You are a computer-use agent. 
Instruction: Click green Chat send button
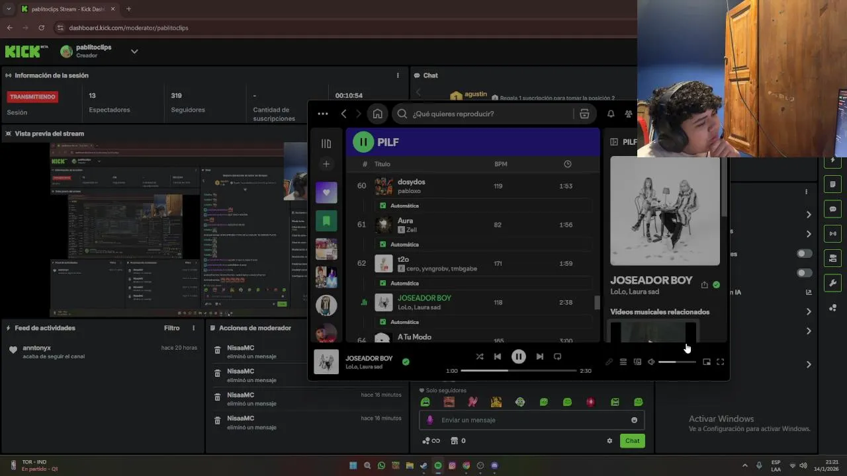click(x=633, y=441)
